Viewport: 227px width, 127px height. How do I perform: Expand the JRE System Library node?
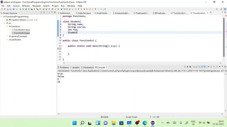pyautogui.click(x=4, y=20)
